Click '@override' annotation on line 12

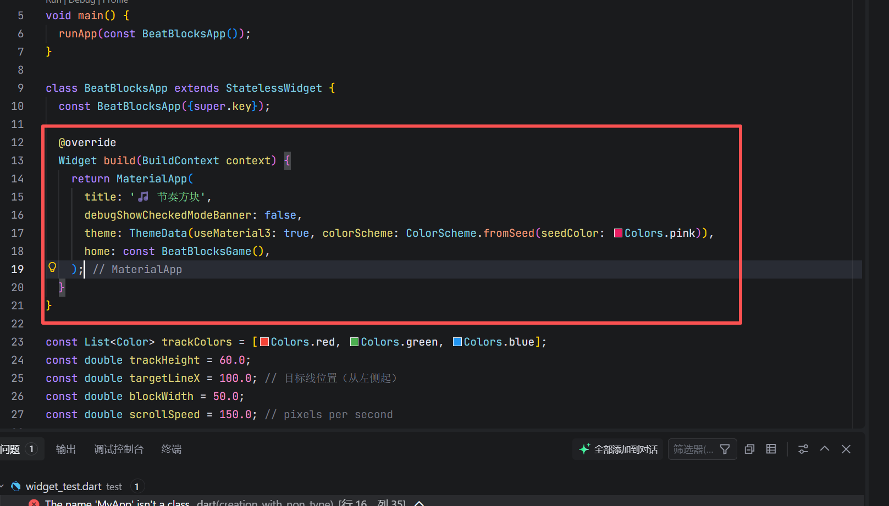pos(87,142)
